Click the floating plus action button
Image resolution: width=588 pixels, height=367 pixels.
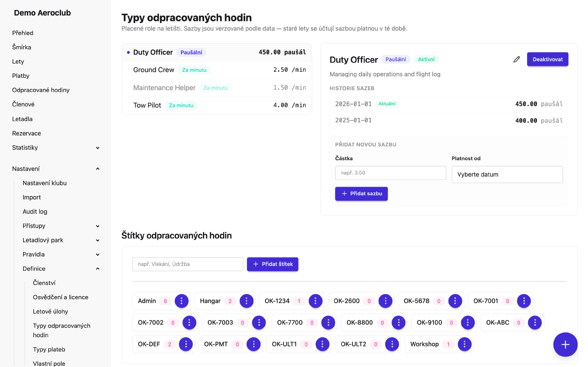point(565,344)
